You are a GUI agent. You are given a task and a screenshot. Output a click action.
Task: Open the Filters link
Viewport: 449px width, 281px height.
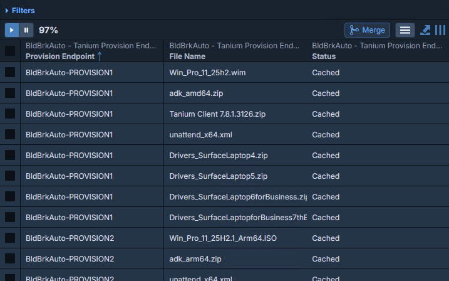tap(23, 11)
